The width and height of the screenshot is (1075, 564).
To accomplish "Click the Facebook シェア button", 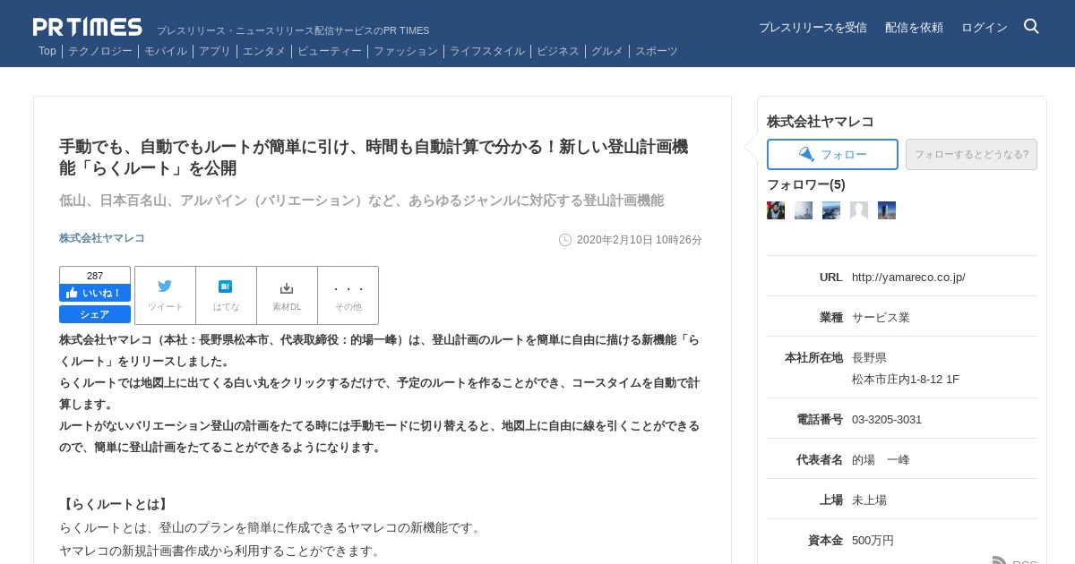I will click(x=95, y=314).
